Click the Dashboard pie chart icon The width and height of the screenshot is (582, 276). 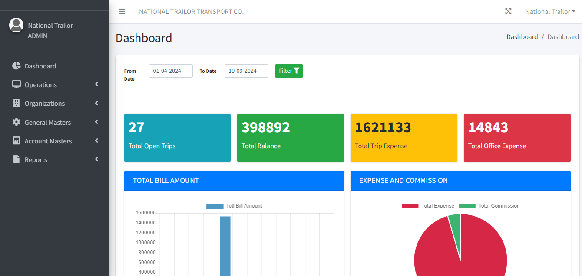(x=17, y=66)
